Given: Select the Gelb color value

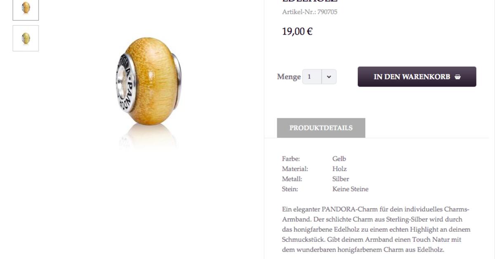Looking at the screenshot, I should [x=339, y=159].
